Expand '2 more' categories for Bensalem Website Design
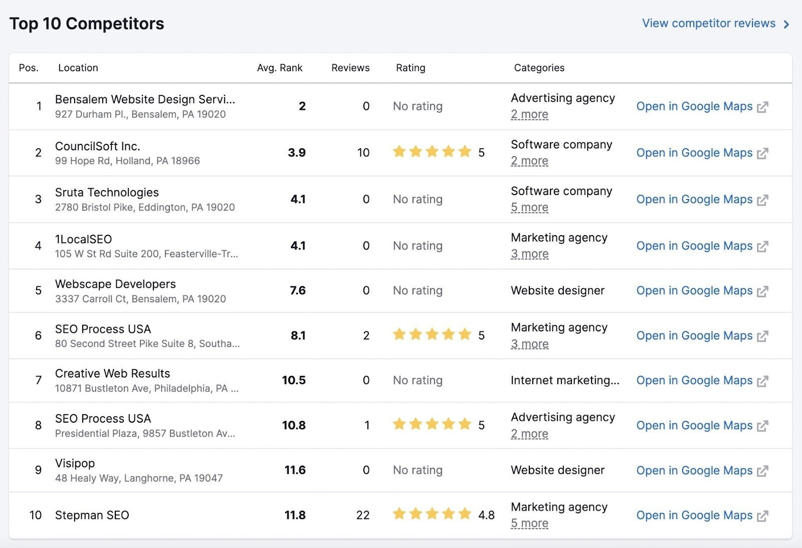This screenshot has height=548, width=802. click(529, 114)
